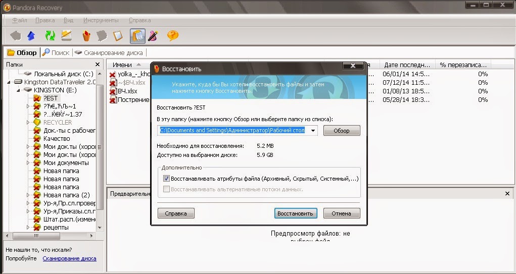Image resolution: width=516 pixels, height=274 pixels.
Task: Switch to the Сканирование диска tab
Action: tap(109, 52)
